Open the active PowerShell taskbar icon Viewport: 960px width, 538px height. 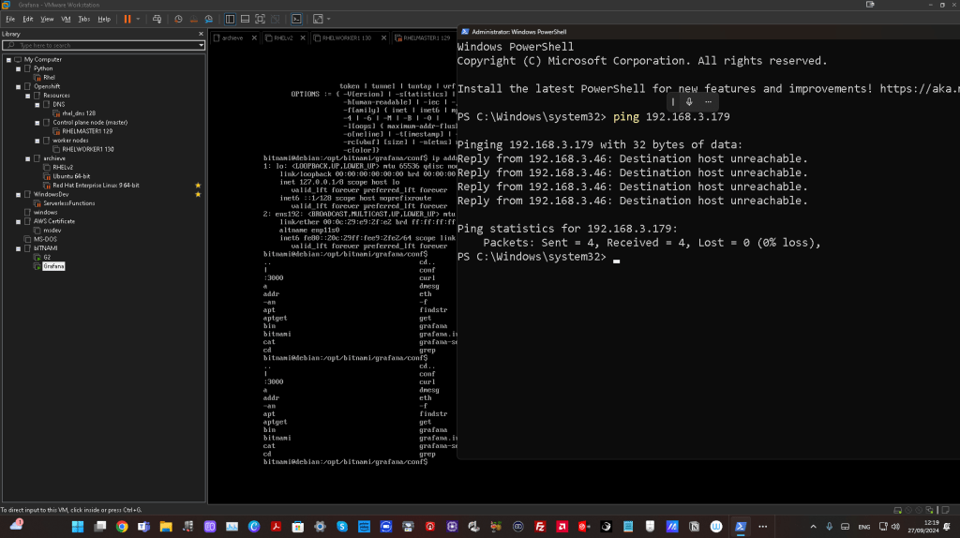click(x=741, y=527)
